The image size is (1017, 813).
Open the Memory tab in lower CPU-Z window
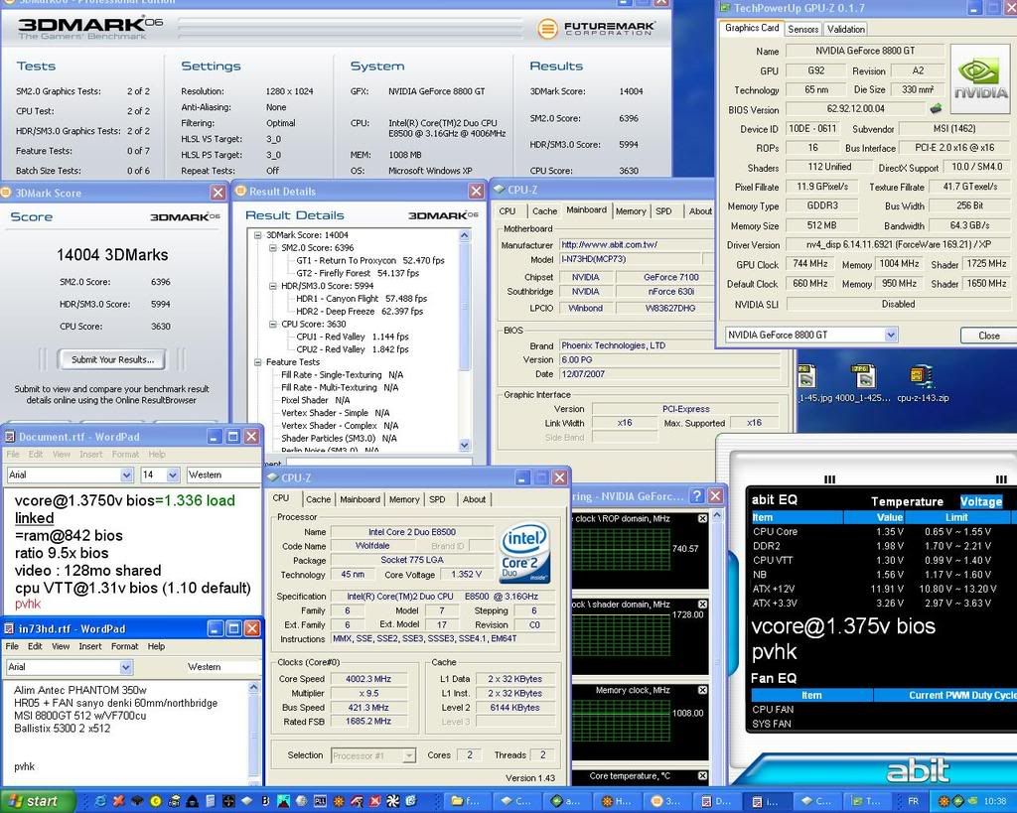pos(403,499)
